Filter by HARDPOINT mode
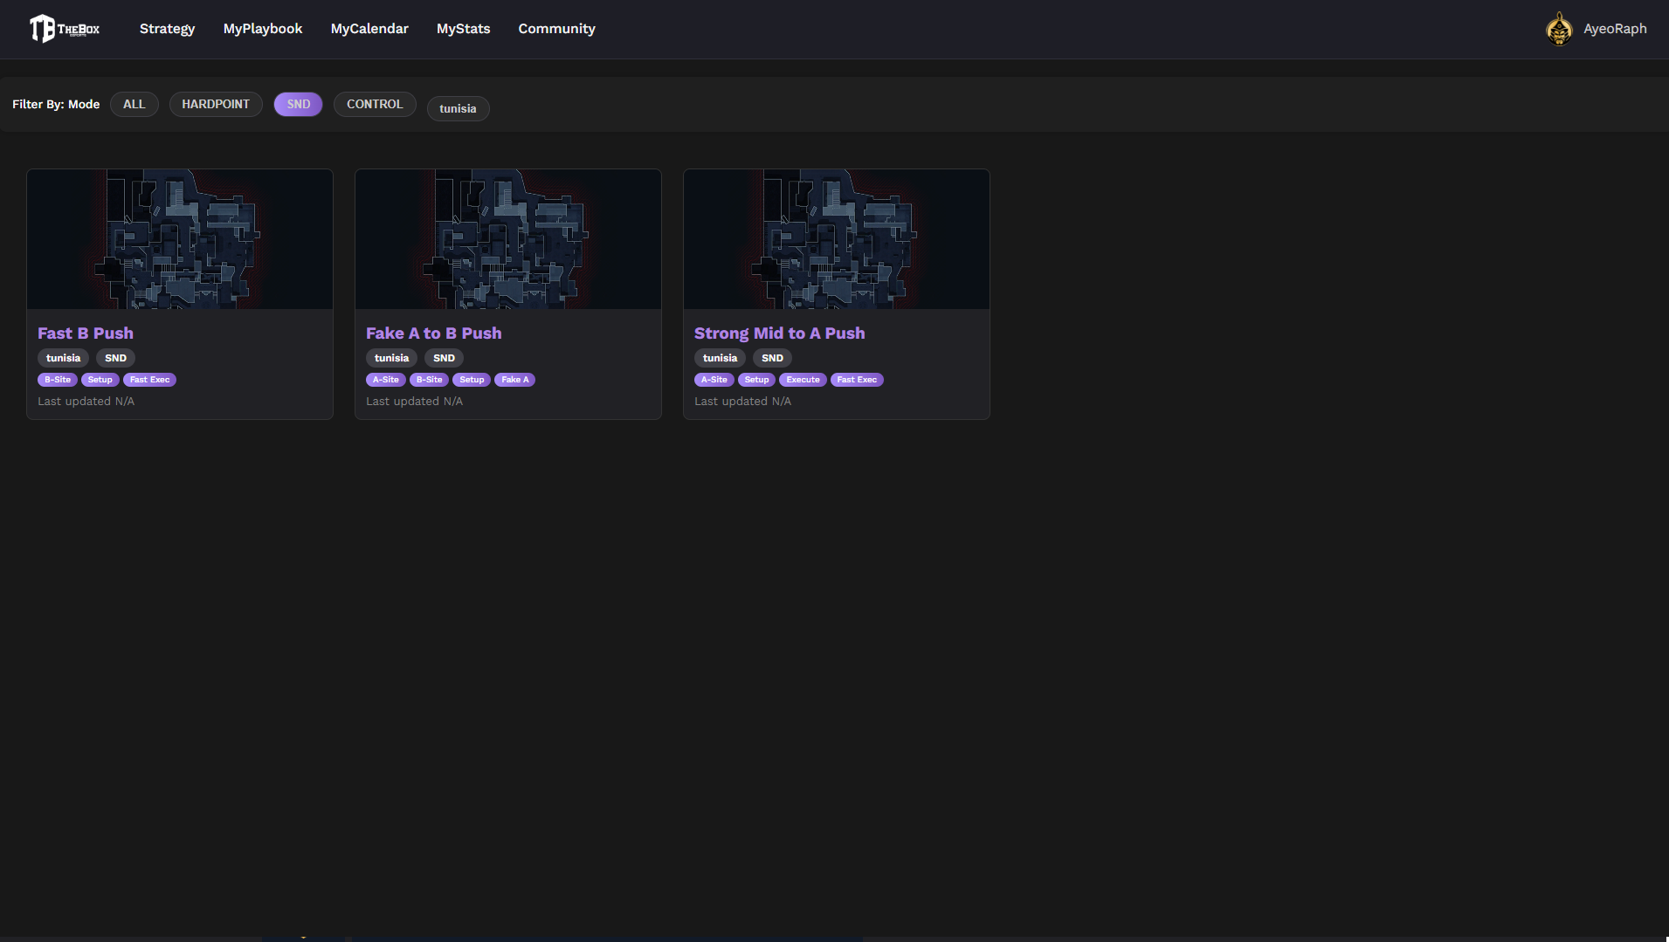Viewport: 1669px width, 942px height. pos(216,104)
